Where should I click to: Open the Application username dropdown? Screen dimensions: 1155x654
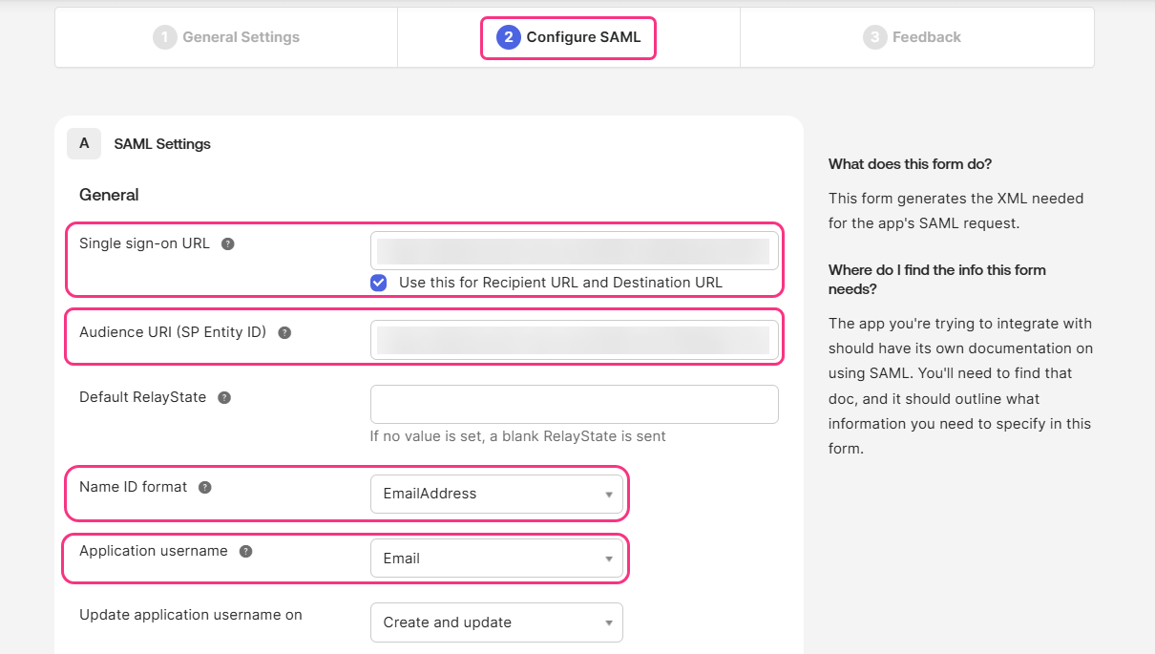[496, 559]
